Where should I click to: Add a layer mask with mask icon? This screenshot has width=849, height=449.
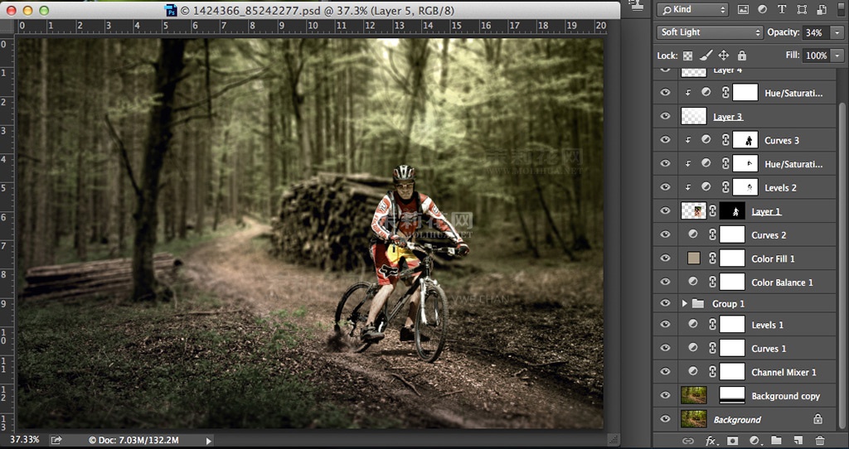[x=732, y=441]
